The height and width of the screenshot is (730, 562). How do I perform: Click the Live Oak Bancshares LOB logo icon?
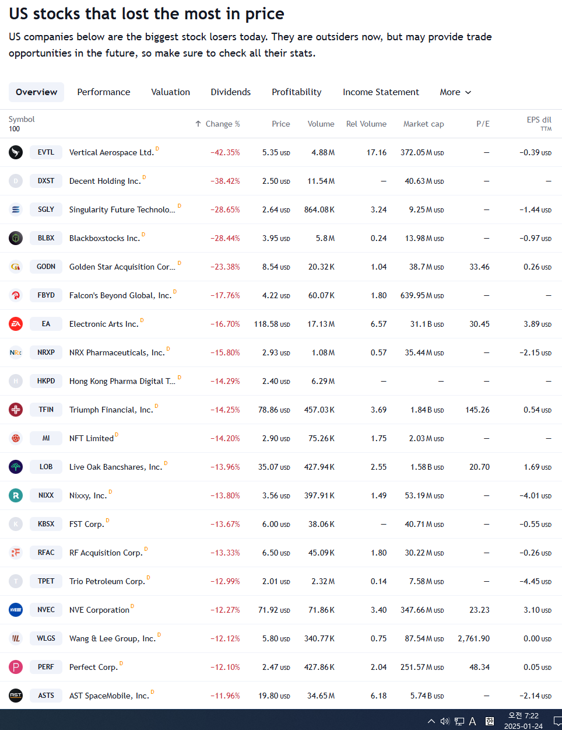[x=16, y=467]
